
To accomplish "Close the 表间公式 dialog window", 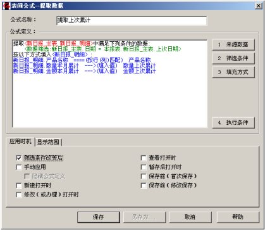I will [x=259, y=6].
